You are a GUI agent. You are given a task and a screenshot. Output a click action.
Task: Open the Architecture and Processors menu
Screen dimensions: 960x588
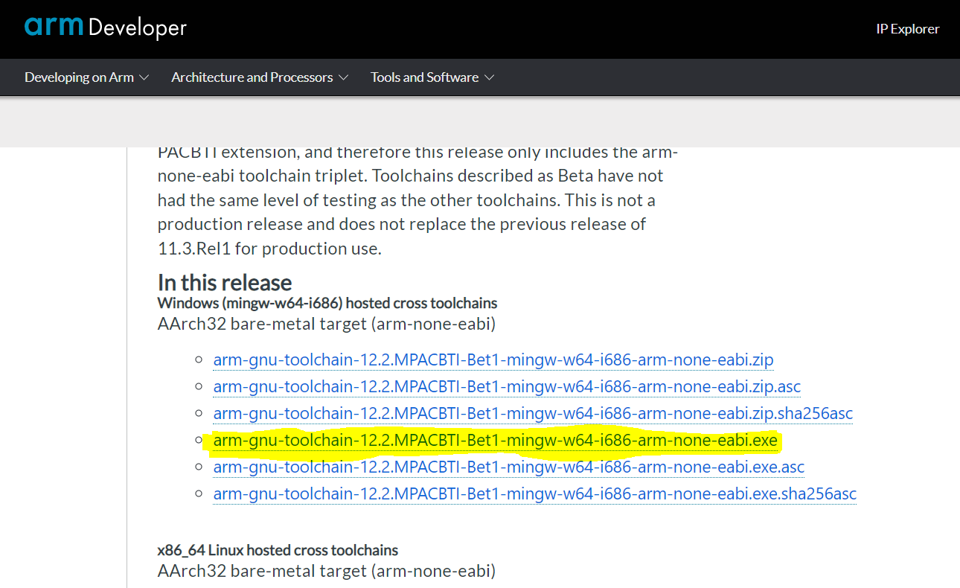pyautogui.click(x=252, y=77)
